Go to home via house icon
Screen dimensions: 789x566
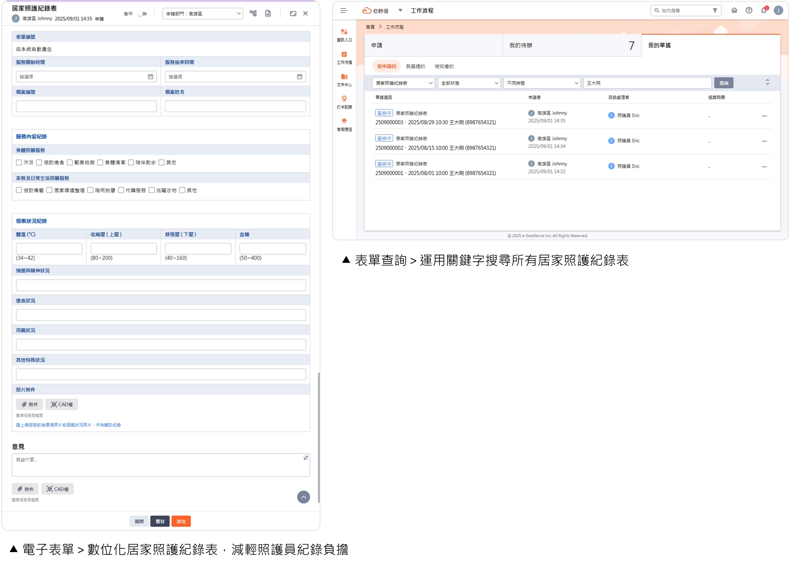[x=734, y=10]
